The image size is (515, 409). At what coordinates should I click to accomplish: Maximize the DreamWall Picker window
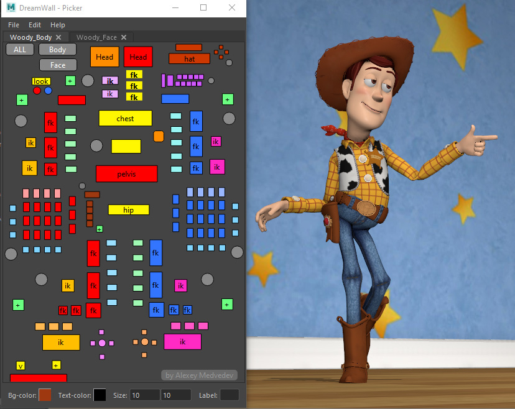(203, 7)
